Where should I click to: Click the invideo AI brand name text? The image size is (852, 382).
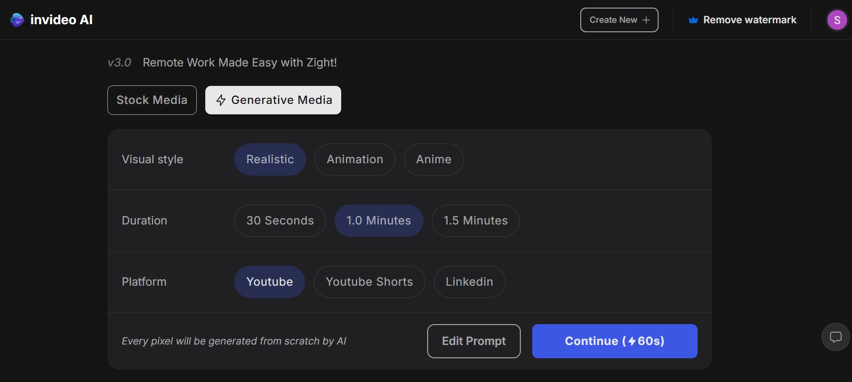tap(61, 20)
